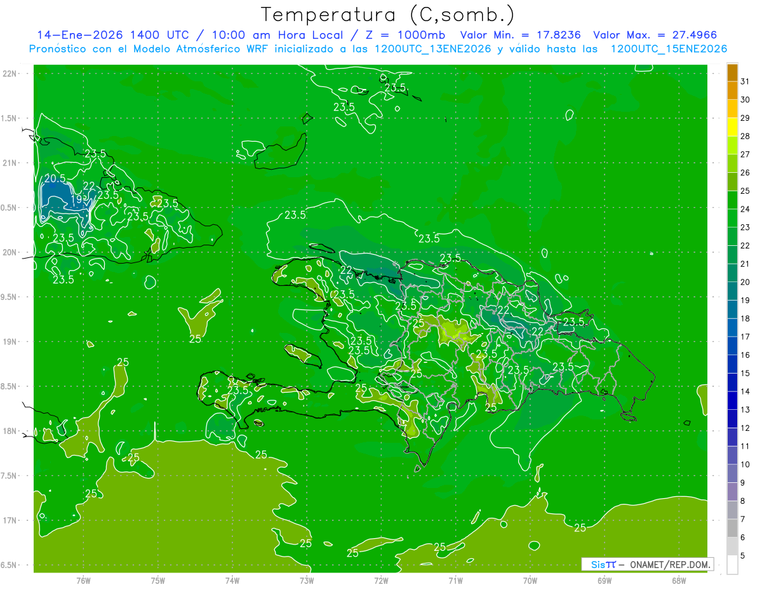Pick the purple swatch between 9 and 10
The width and height of the screenshot is (762, 589).
tap(732, 474)
